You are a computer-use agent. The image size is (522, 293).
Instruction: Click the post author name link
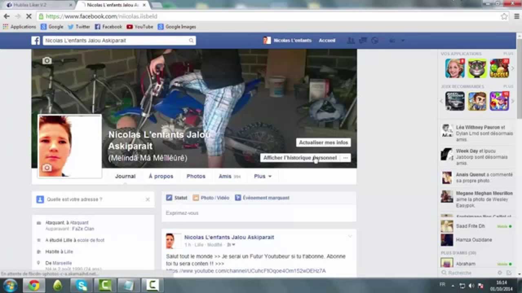point(229,237)
